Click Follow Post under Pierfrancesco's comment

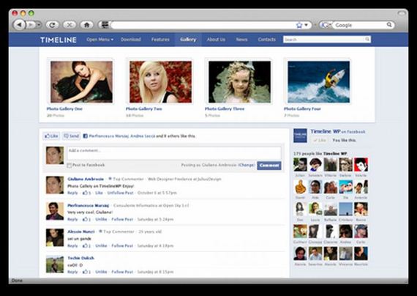coord(122,219)
